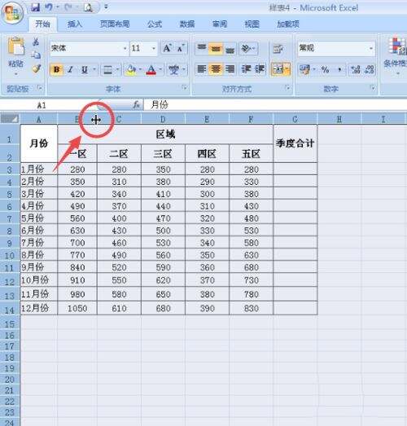Toggle Bold formatting button
Image resolution: width=407 pixels, height=426 pixels.
(x=56, y=70)
